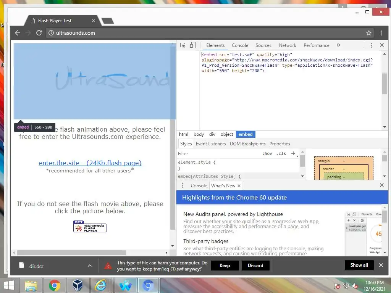Open the Performance tab
Viewport: 391px width, 293px height.
pos(317,45)
